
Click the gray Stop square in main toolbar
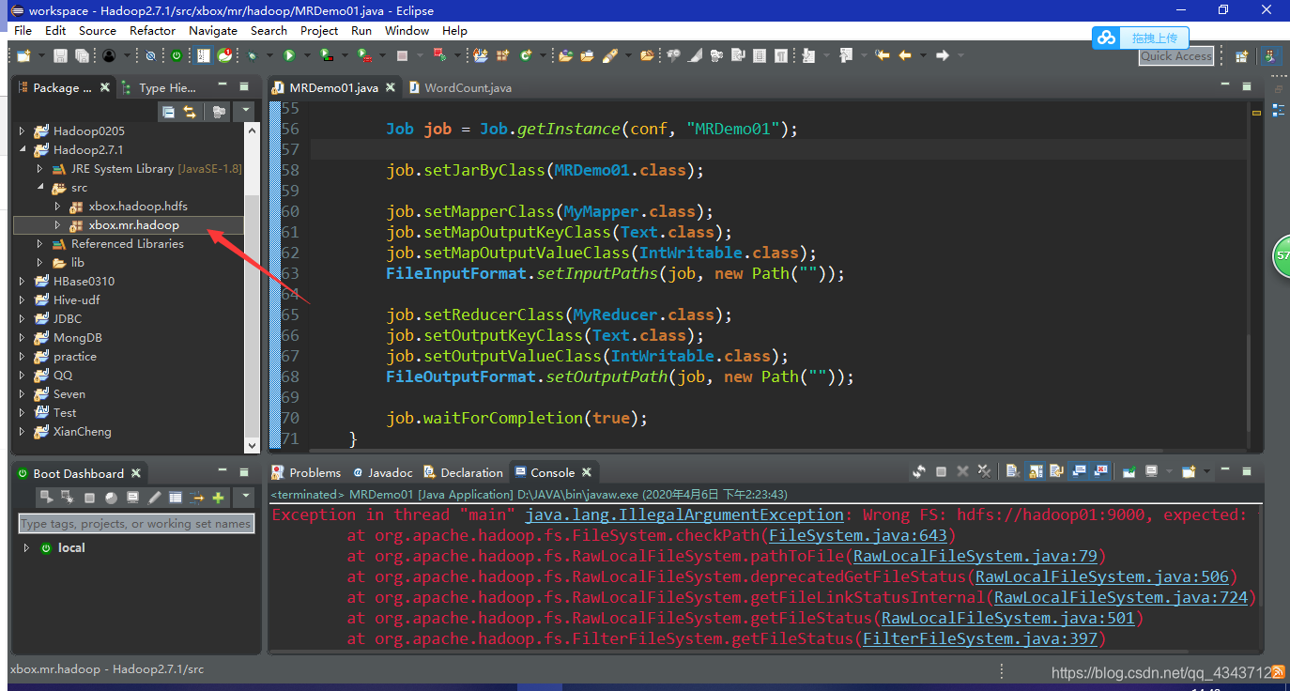[x=402, y=55]
